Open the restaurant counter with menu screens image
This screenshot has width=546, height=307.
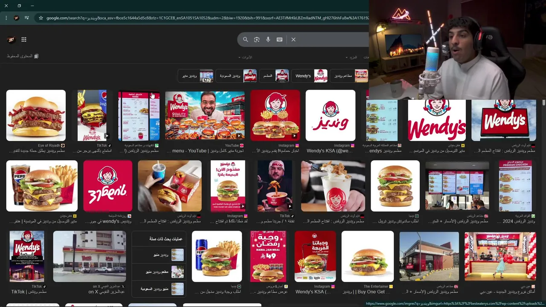click(x=457, y=186)
